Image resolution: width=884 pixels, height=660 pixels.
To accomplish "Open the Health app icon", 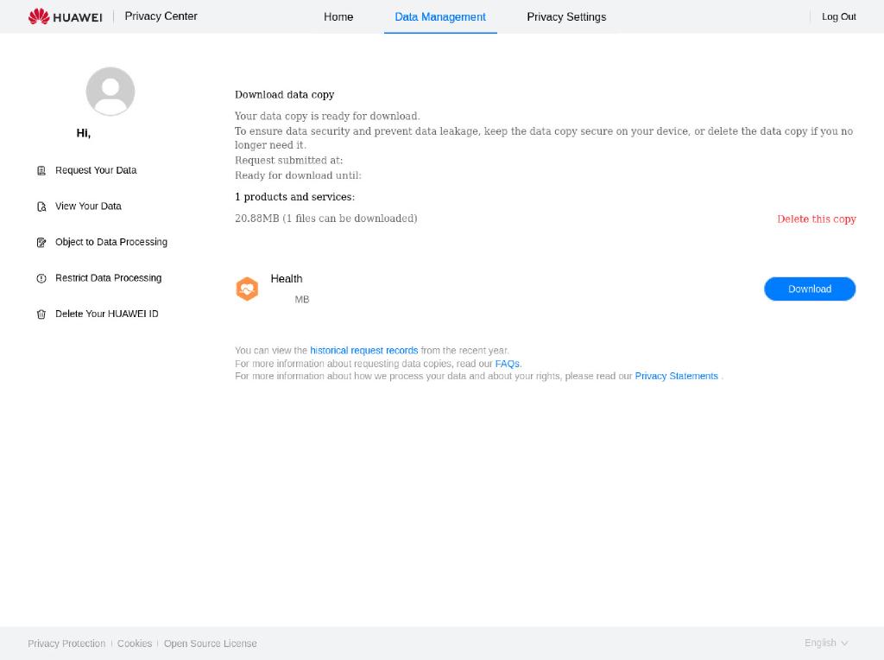I will 247,289.
